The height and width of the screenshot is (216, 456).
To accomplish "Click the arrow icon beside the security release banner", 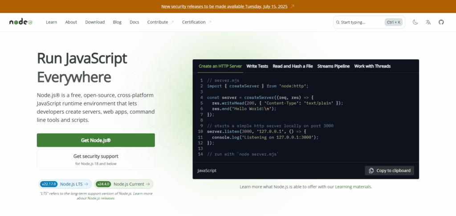I will pyautogui.click(x=292, y=6).
